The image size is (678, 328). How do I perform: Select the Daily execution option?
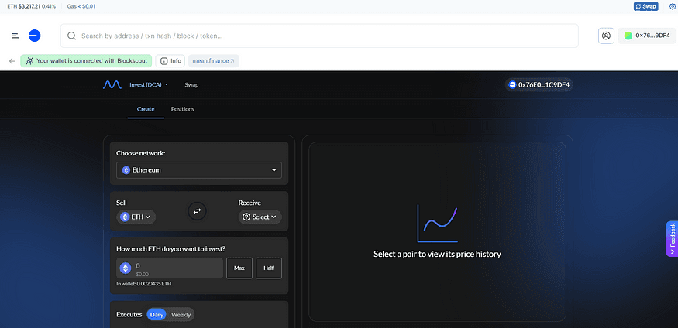coord(157,315)
